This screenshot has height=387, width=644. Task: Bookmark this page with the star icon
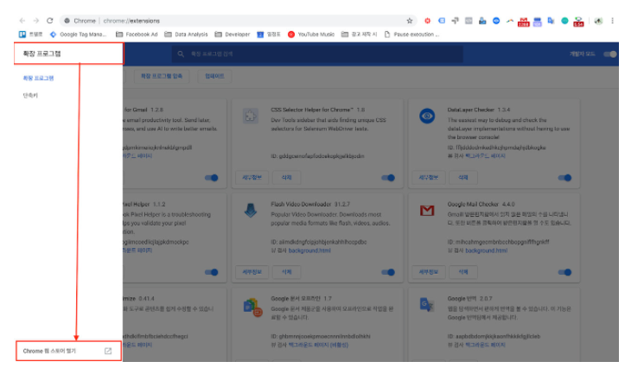410,21
